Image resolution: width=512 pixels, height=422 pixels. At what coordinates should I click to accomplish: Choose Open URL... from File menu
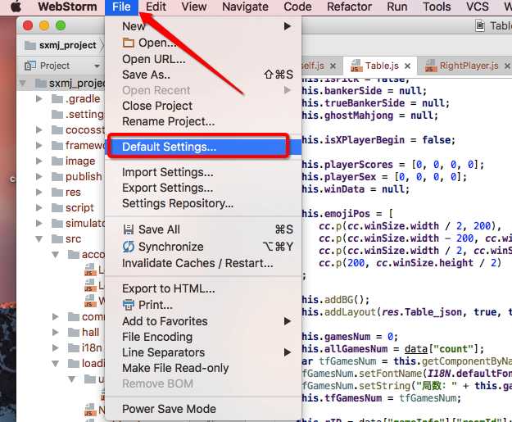154,59
